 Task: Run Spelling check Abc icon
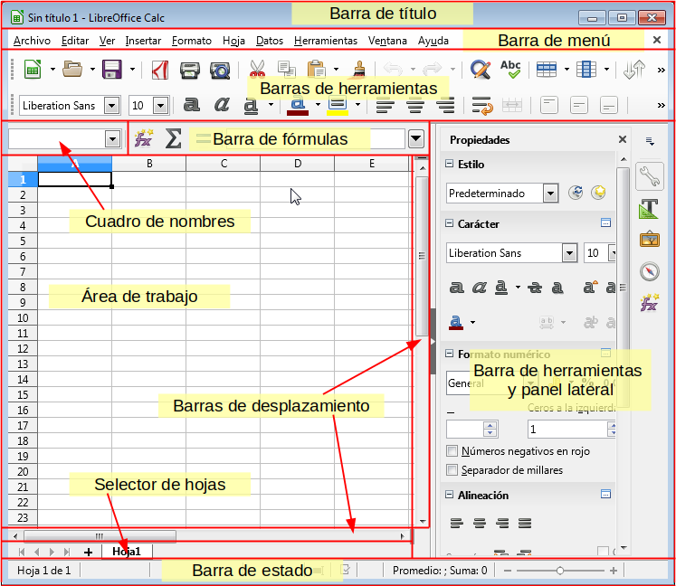(510, 69)
